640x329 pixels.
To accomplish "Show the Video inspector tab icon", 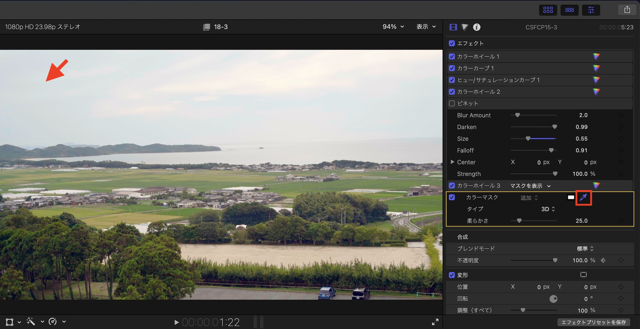I will click(453, 27).
